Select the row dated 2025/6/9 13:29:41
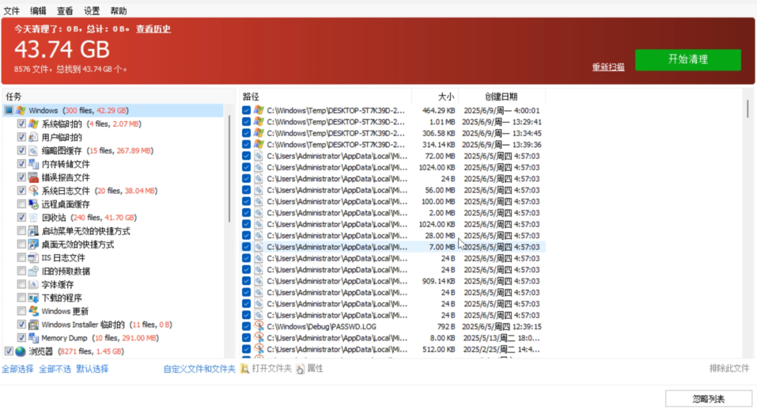757x410 pixels. click(393, 122)
